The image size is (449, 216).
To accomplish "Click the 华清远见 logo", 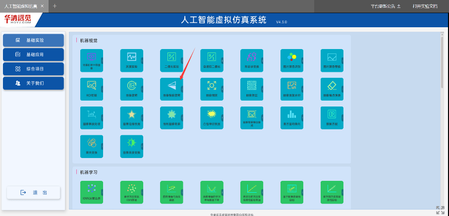I will [17, 20].
